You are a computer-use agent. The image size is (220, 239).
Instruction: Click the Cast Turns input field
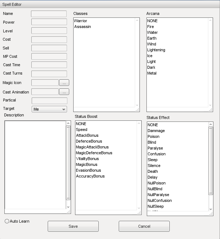[x=49, y=74]
